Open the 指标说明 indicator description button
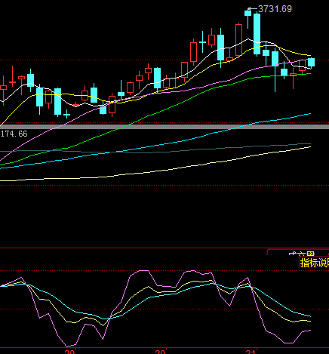Image resolution: width=329 pixels, height=354 pixels. (314, 263)
